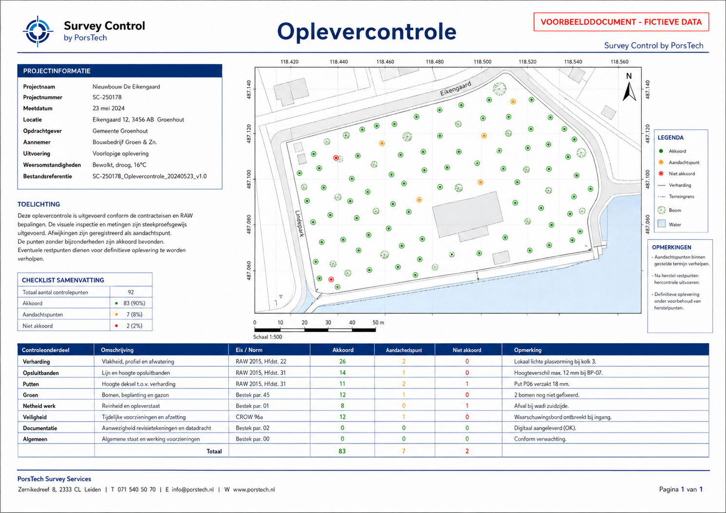
Task: Click the 'CROW 96a' norm cell
Action: (249, 417)
